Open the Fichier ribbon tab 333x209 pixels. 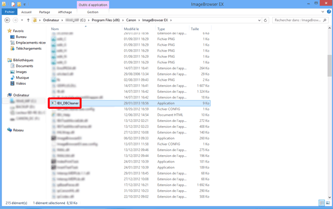(x=10, y=12)
